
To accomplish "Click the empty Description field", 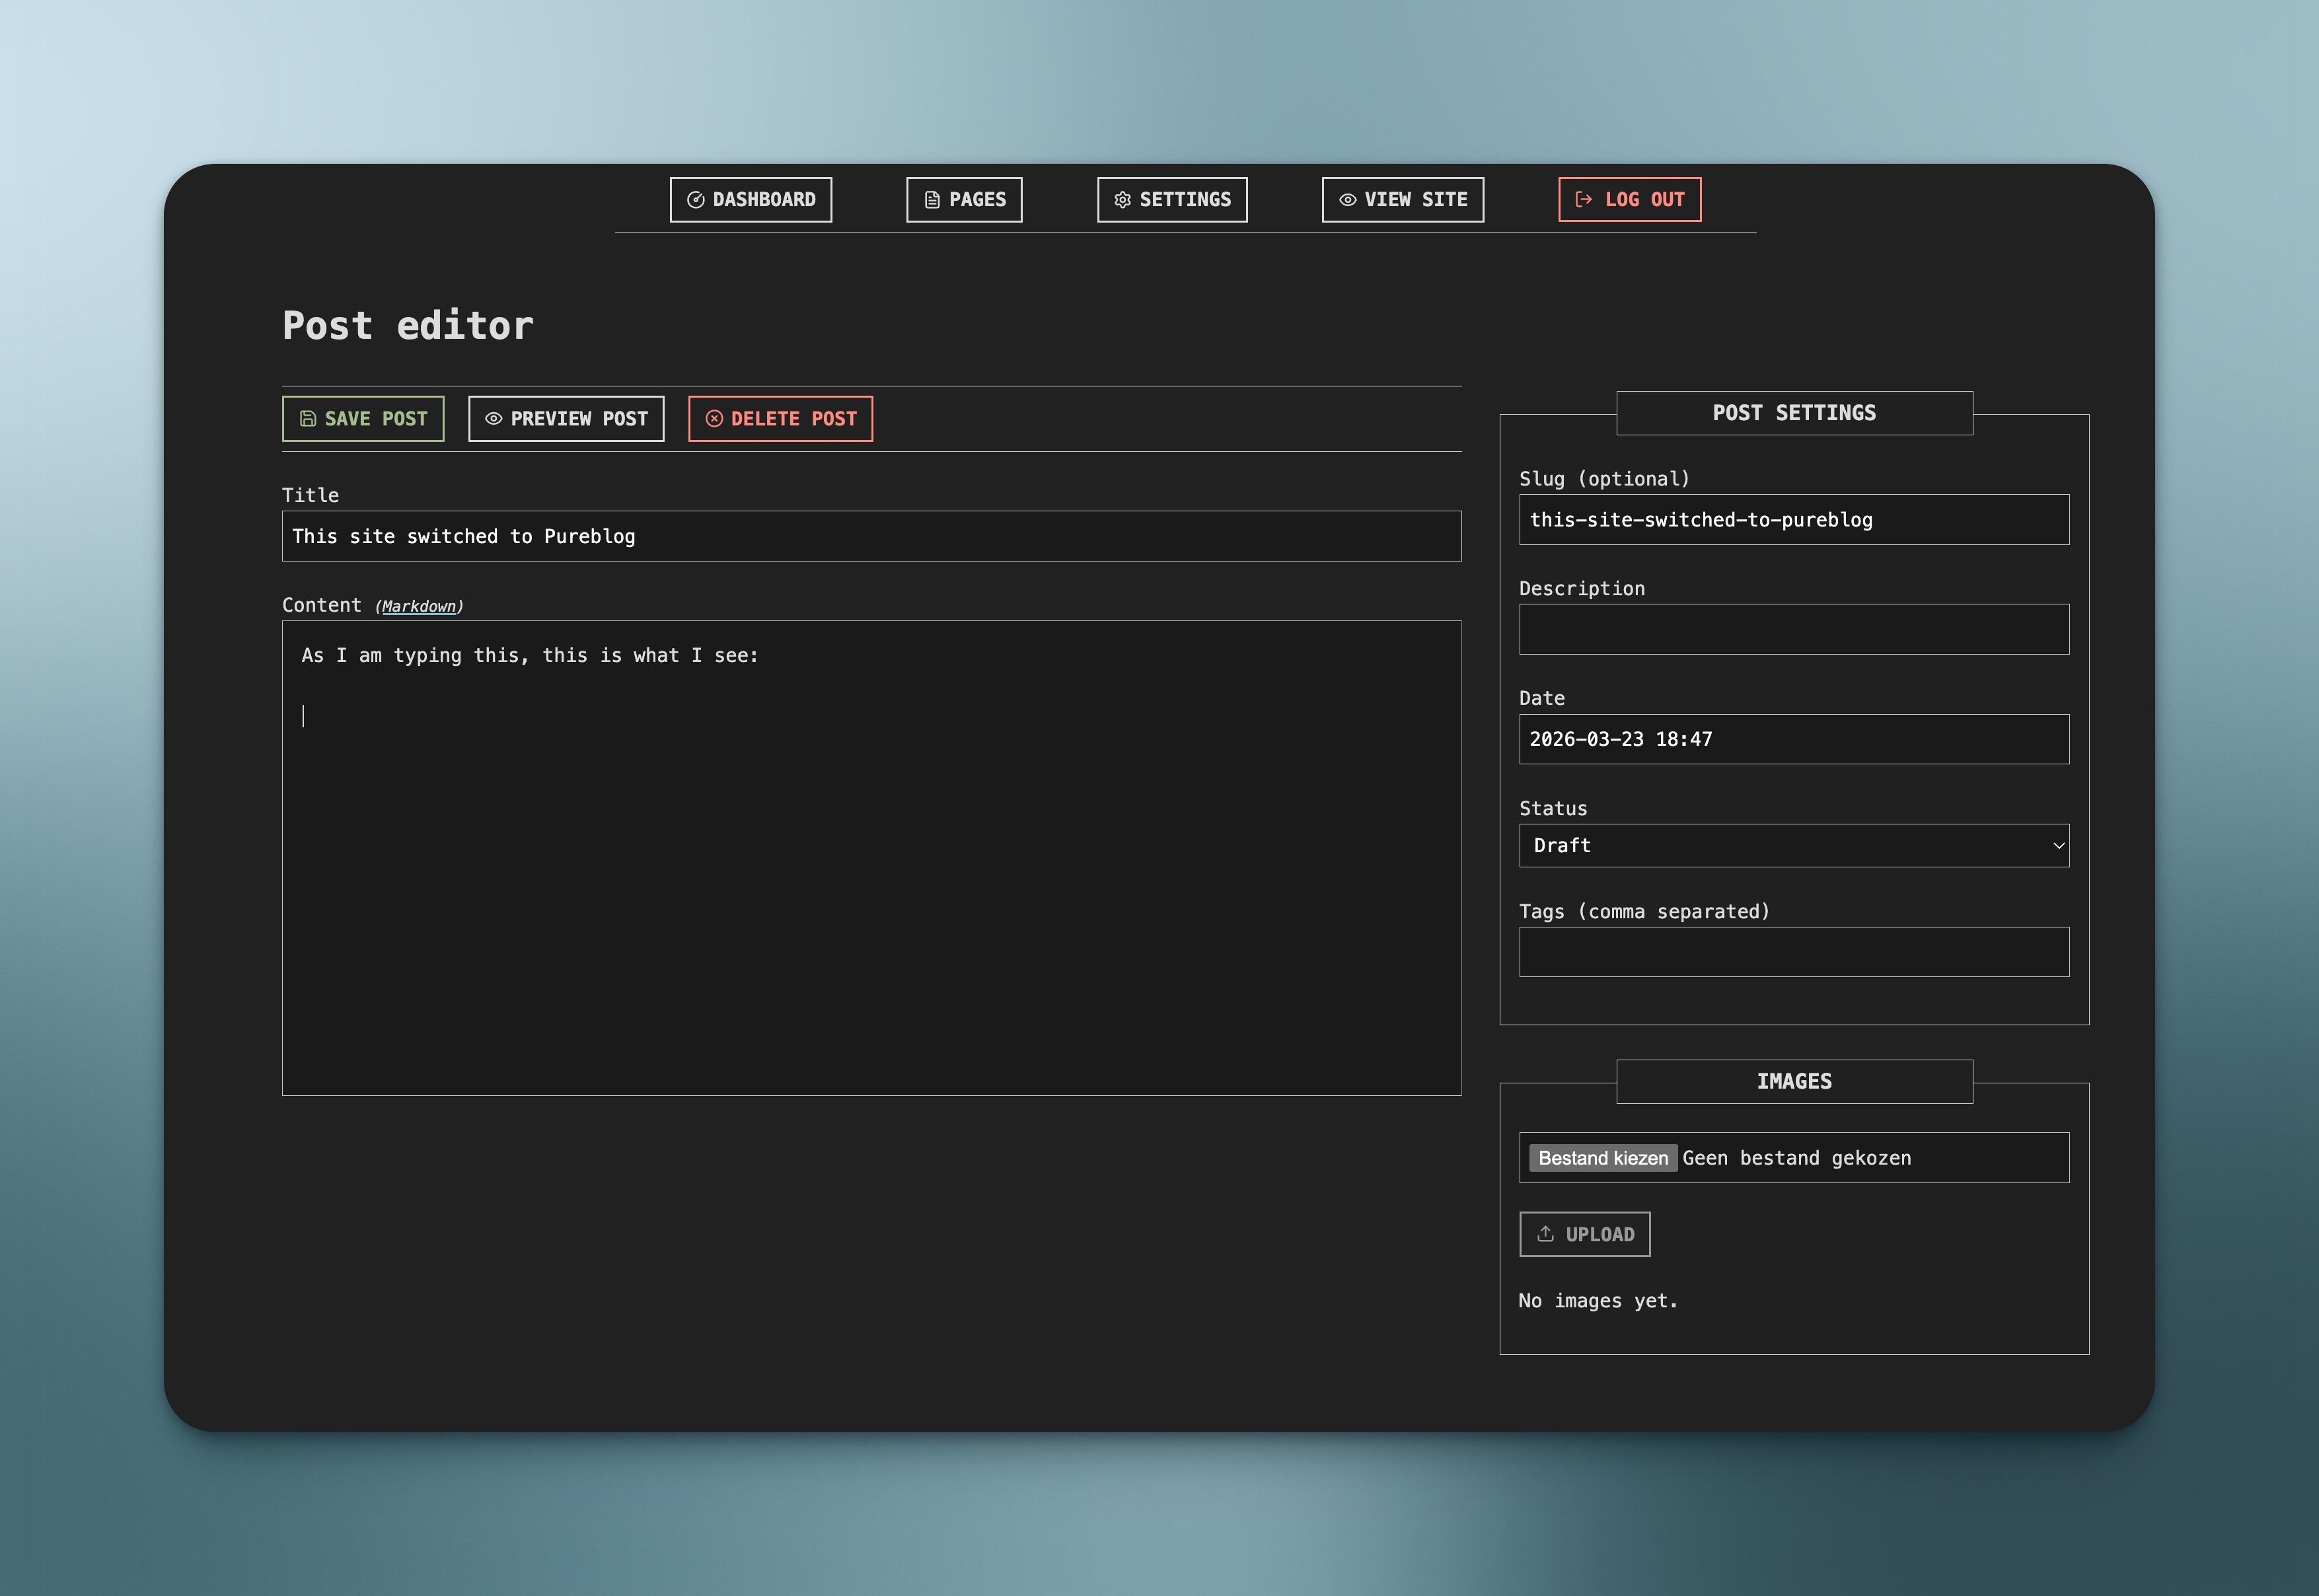I will click(x=1793, y=630).
